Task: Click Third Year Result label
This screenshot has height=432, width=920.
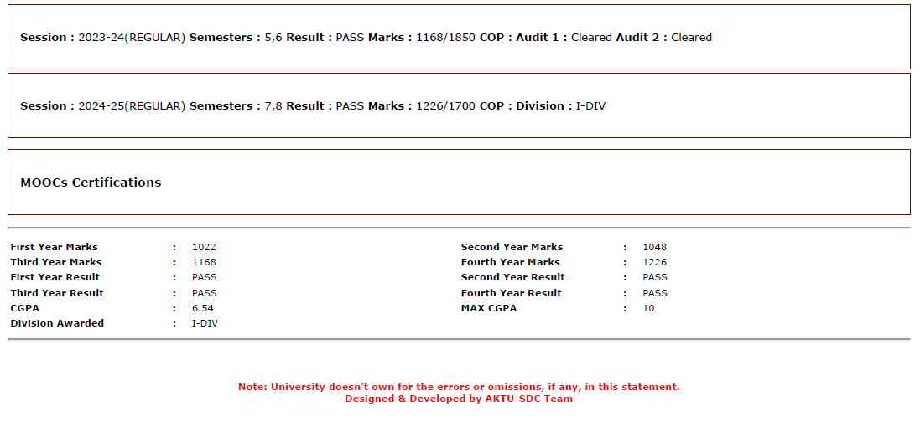Action: [x=57, y=293]
